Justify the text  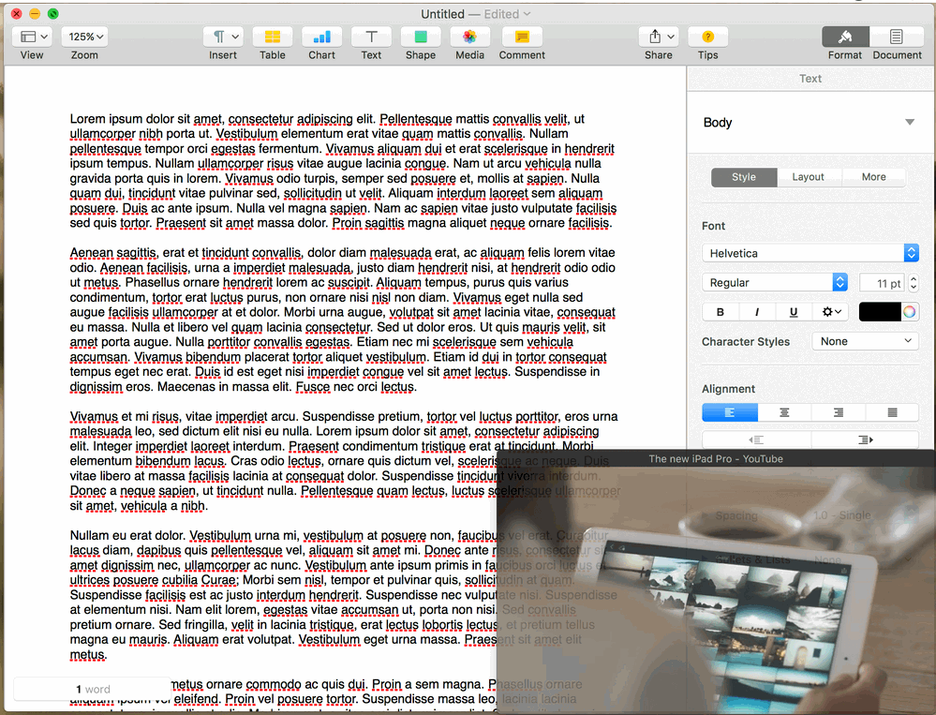click(892, 412)
